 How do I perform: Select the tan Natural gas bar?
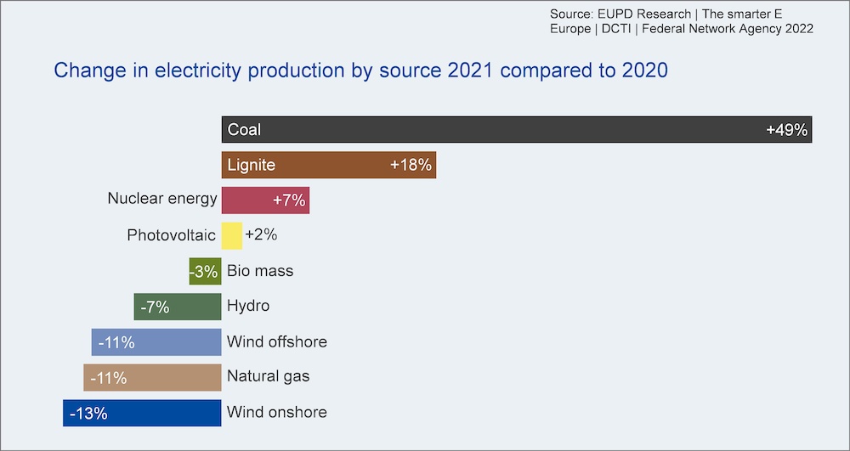click(x=152, y=377)
